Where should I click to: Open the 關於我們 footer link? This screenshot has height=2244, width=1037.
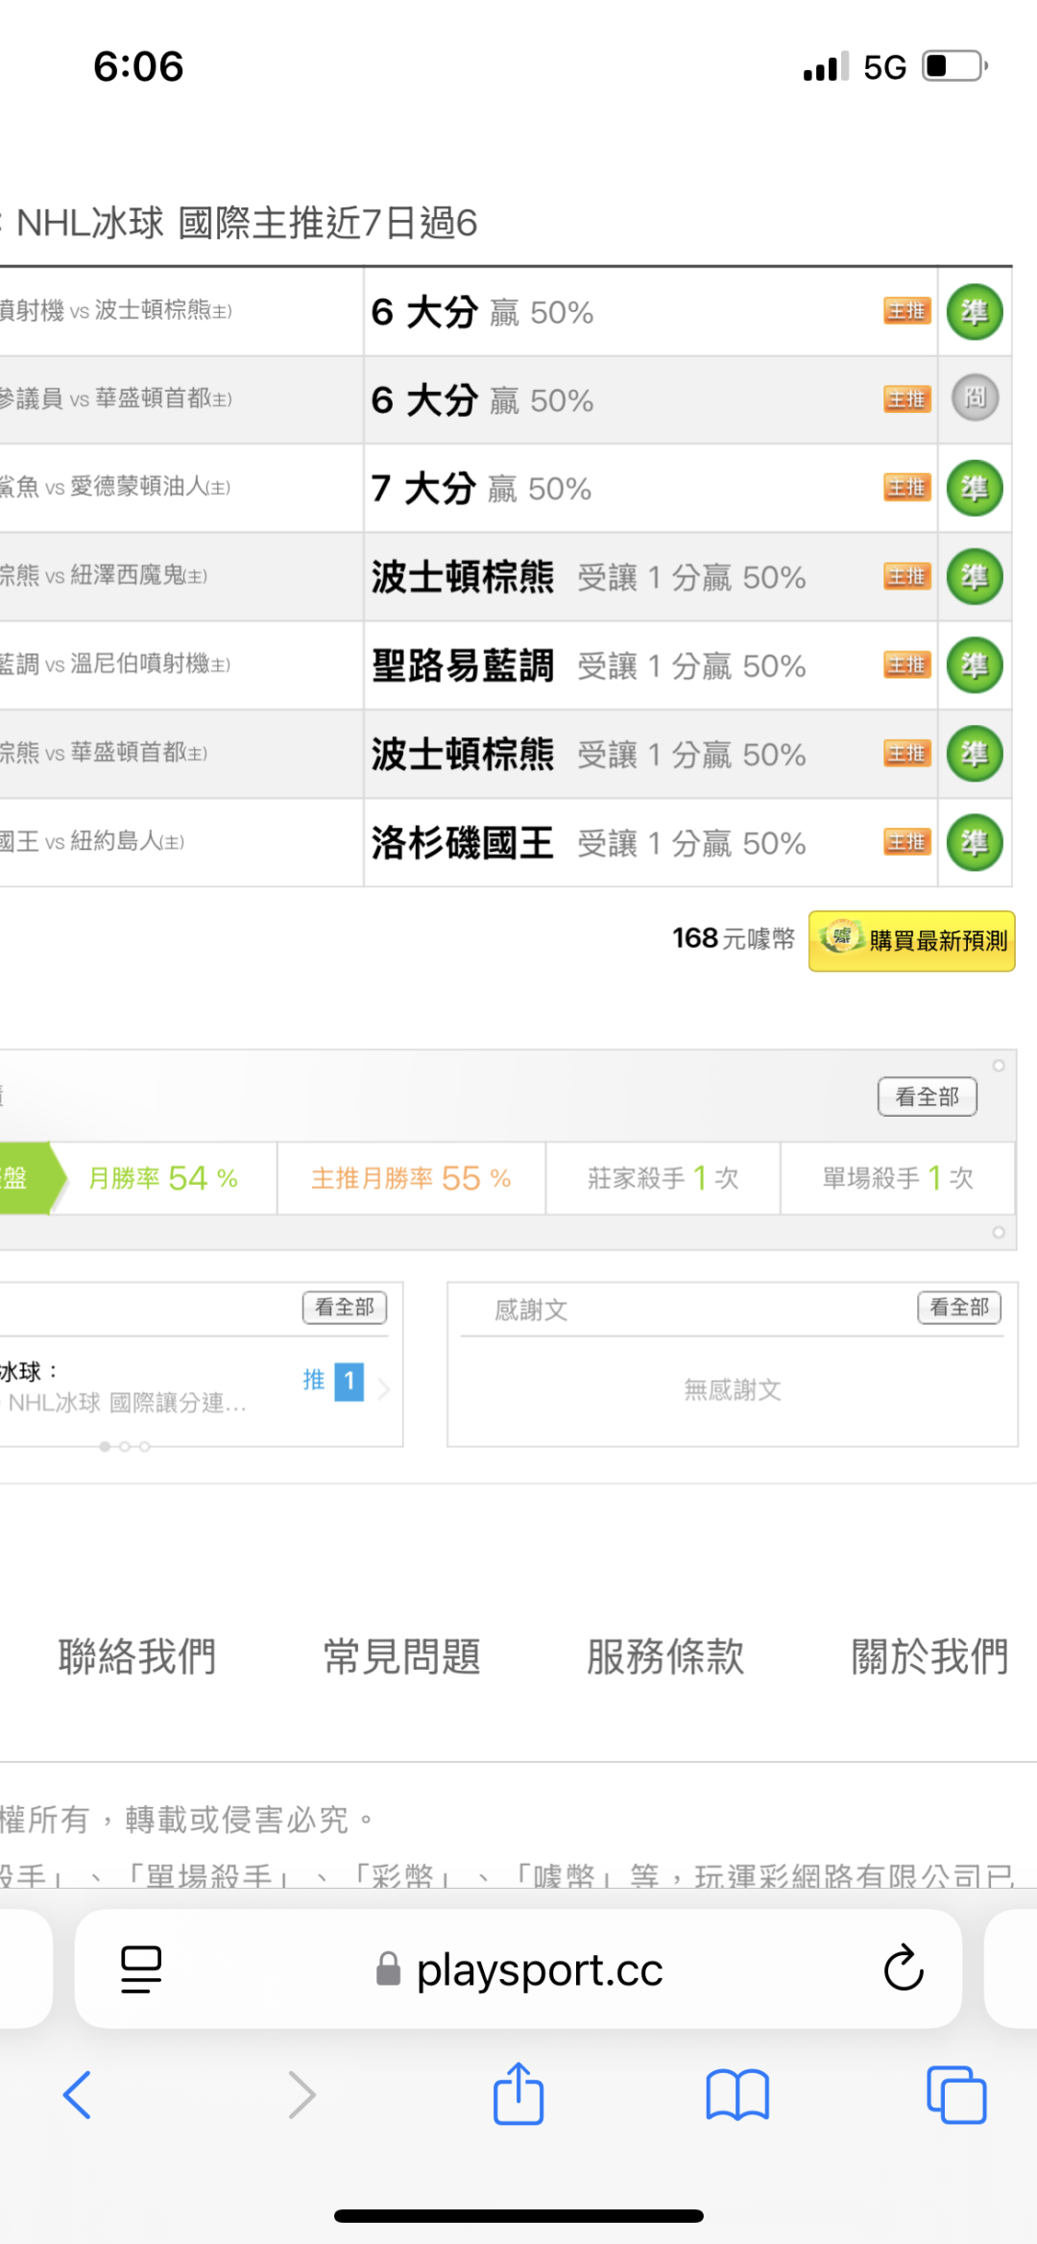click(x=929, y=1656)
